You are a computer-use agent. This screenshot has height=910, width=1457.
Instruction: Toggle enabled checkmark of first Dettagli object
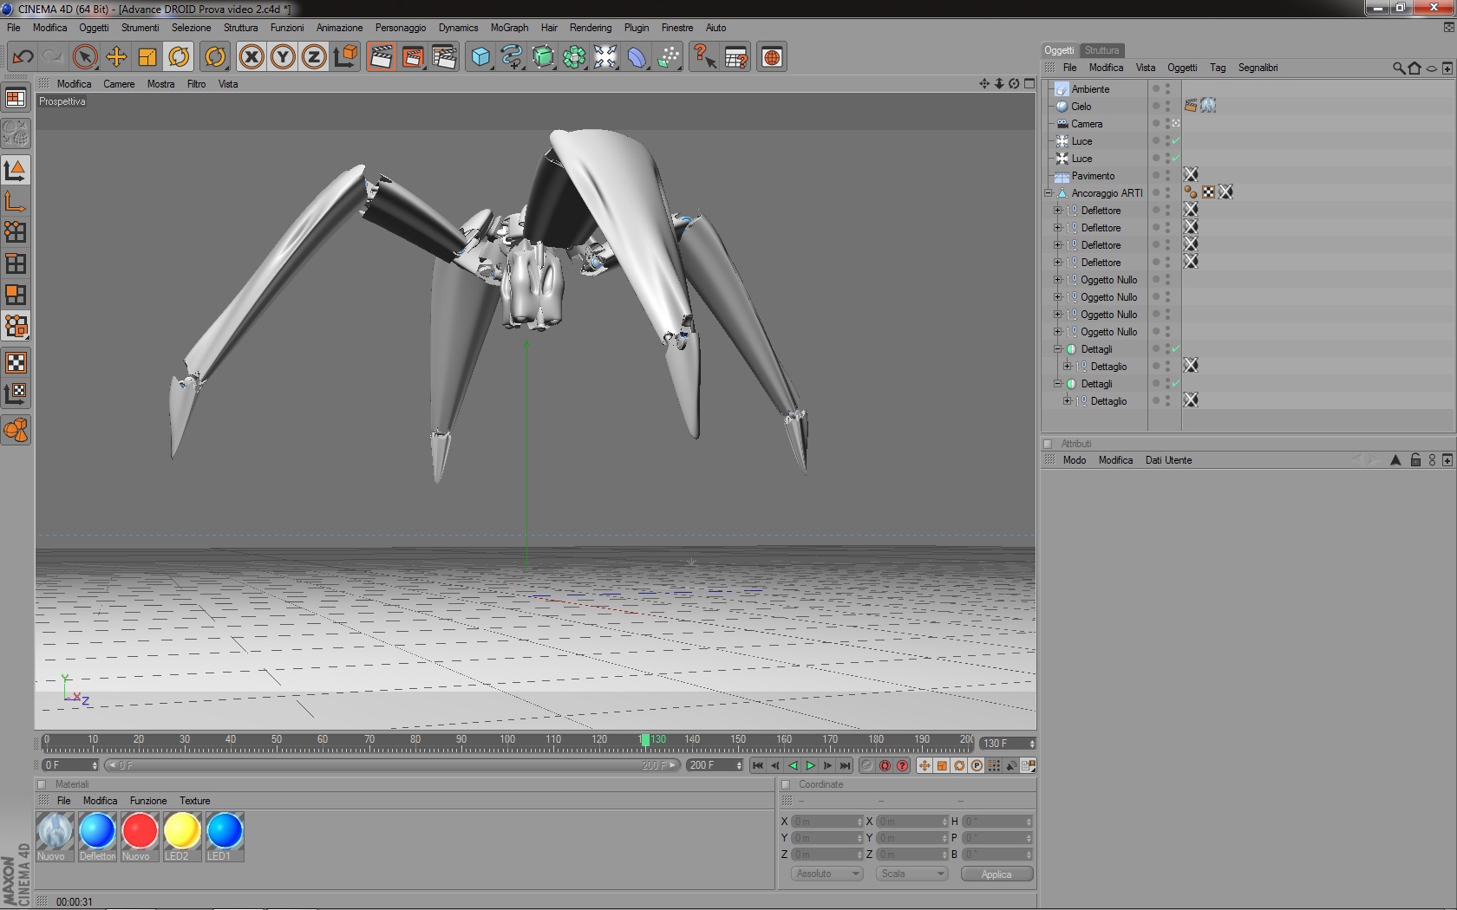1175,349
